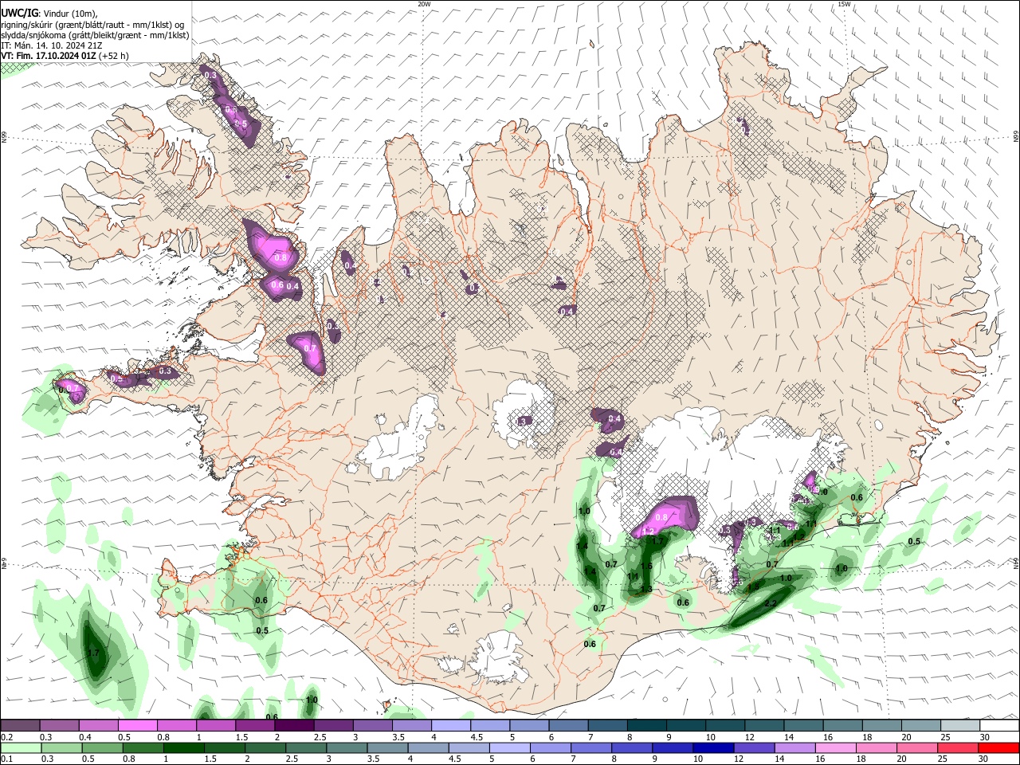
Task: Click the '0.1' label in the bottom legend row
Action: coord(6,759)
